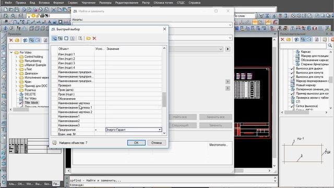
Task: Open the Файл menu
Action: (x=8, y=3)
